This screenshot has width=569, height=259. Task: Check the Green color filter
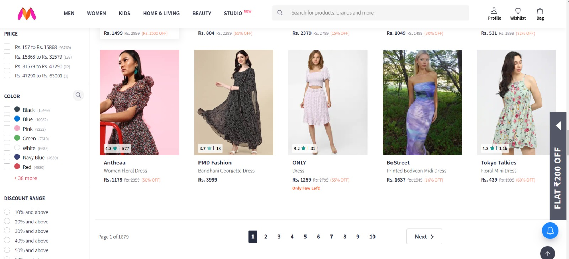pos(7,138)
